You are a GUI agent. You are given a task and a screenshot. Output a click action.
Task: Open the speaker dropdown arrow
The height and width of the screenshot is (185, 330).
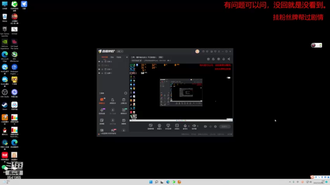click(x=198, y=126)
